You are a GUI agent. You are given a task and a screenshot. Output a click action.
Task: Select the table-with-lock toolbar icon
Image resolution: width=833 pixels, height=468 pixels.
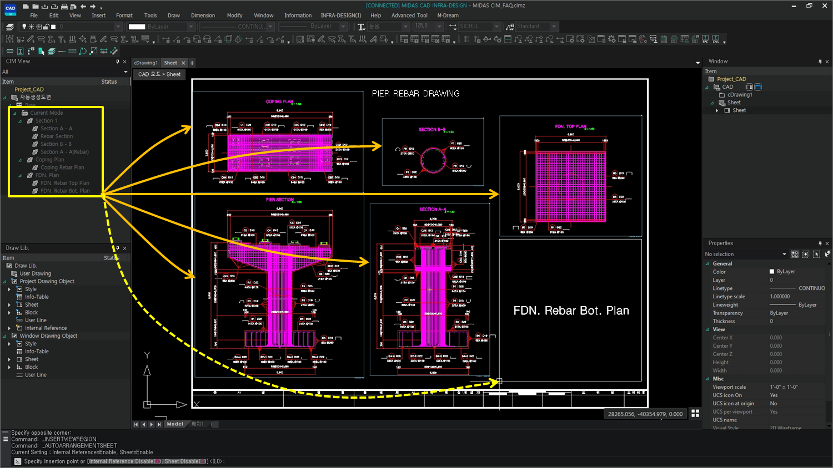pyautogui.click(x=685, y=39)
